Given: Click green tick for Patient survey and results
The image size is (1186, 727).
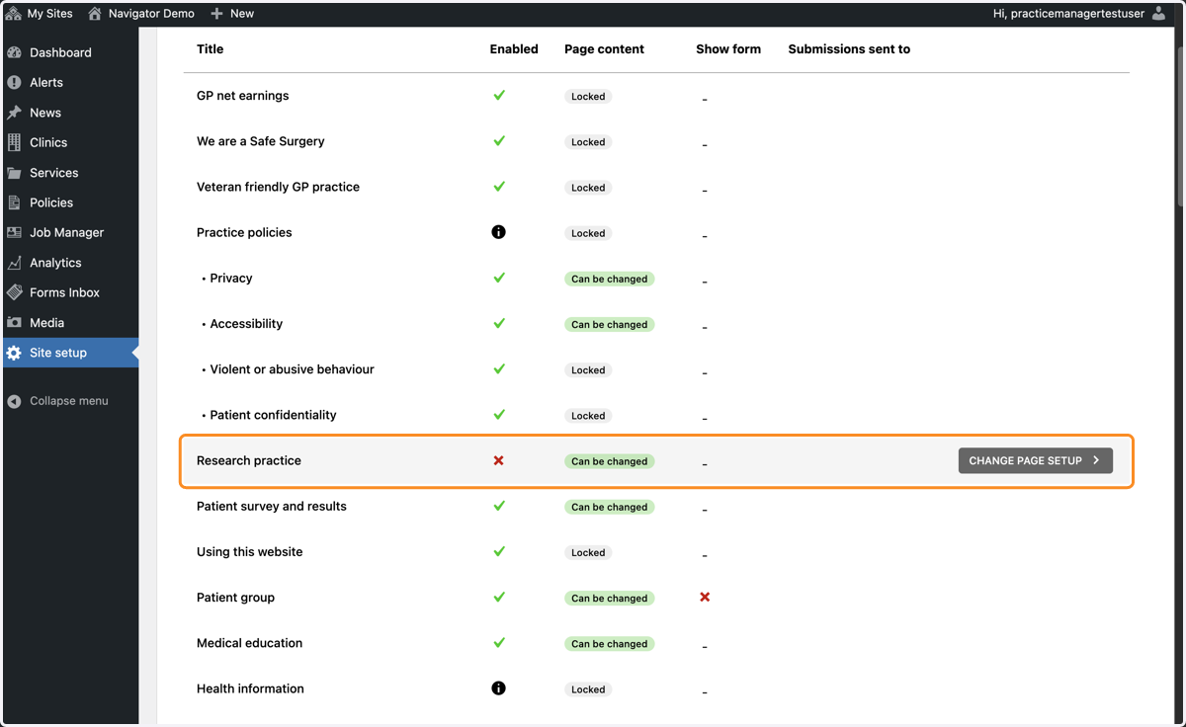Looking at the screenshot, I should (x=499, y=506).
